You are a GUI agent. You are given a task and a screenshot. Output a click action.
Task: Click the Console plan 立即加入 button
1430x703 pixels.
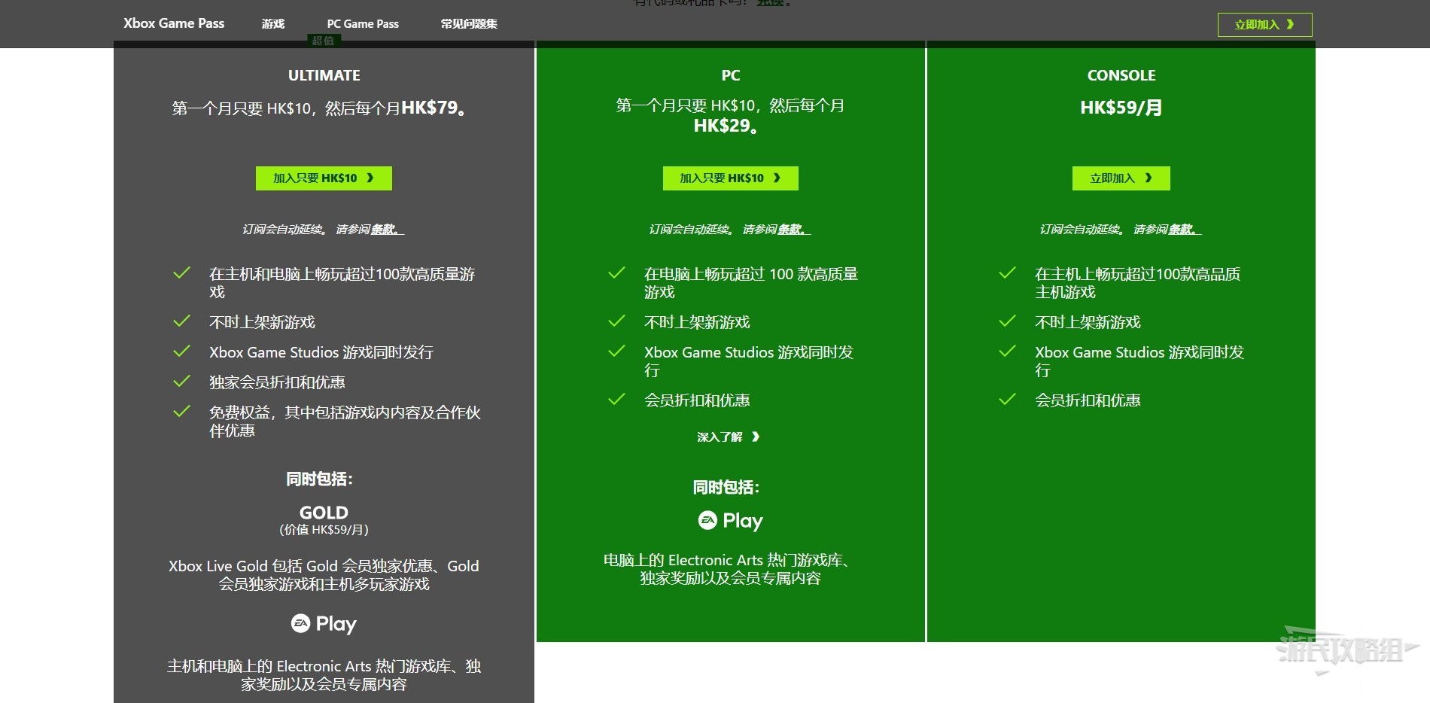point(1121,178)
